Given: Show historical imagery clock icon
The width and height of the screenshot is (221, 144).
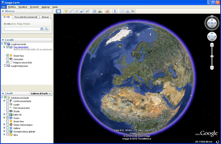Looking at the screenshot, I should click(94, 11).
